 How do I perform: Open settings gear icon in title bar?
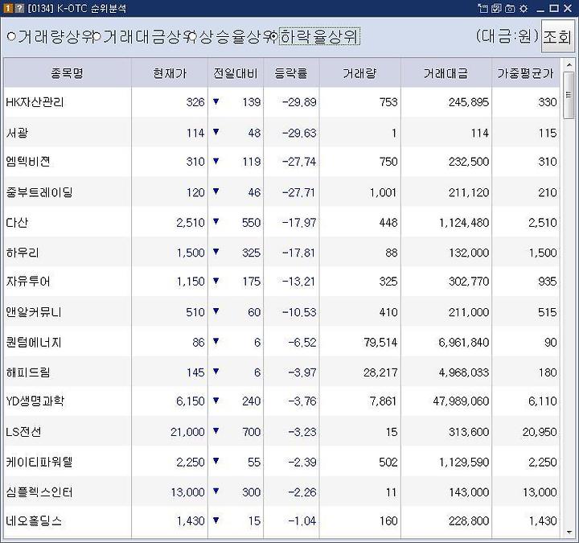click(524, 8)
